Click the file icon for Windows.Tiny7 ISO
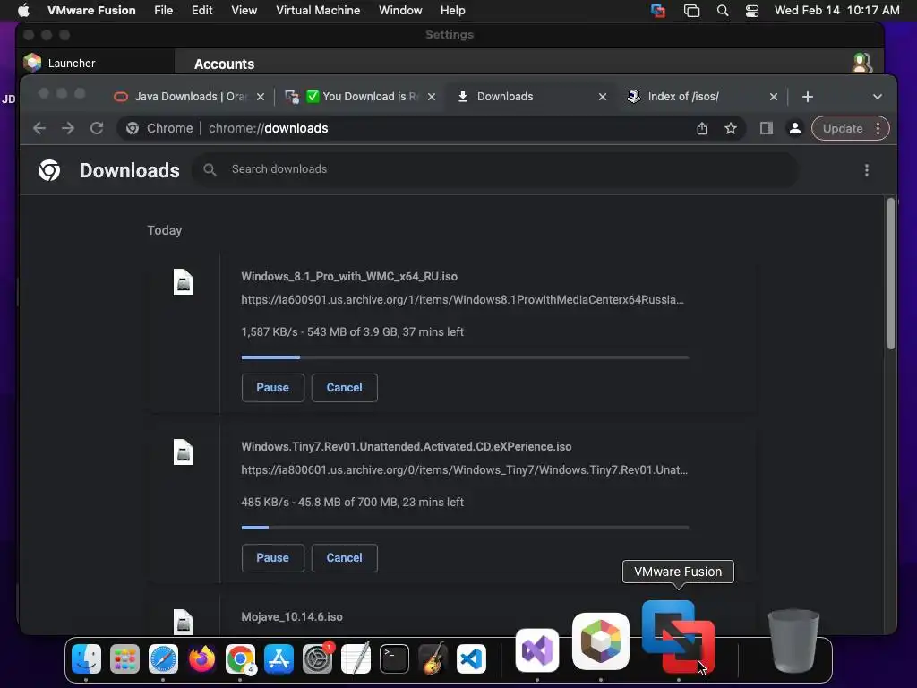 point(183,452)
